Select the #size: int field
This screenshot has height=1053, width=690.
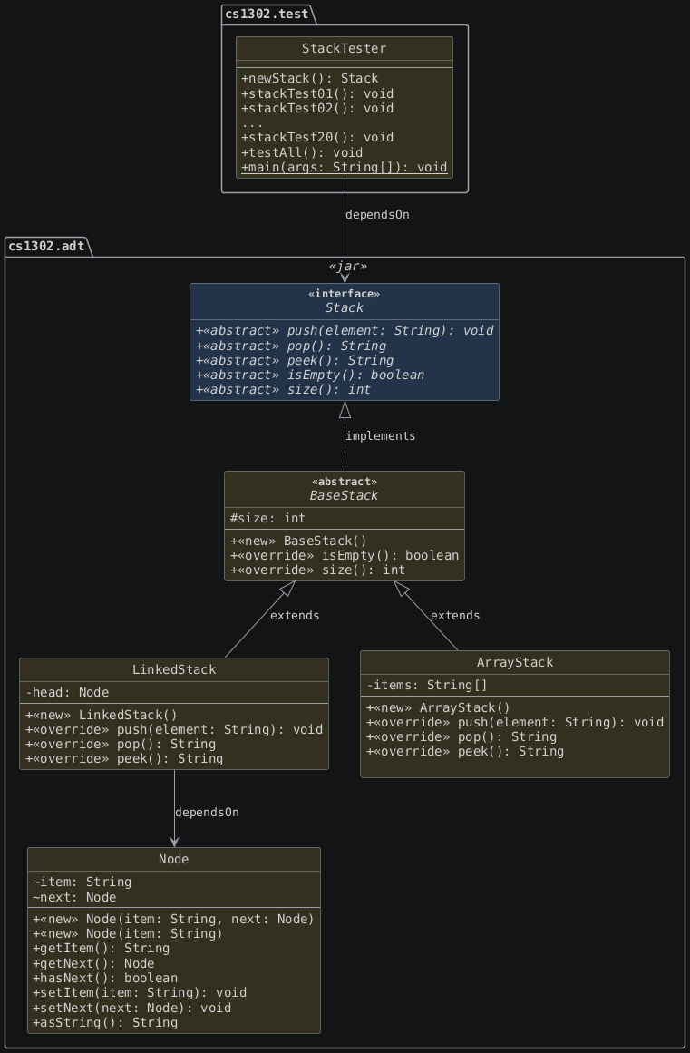[267, 518]
